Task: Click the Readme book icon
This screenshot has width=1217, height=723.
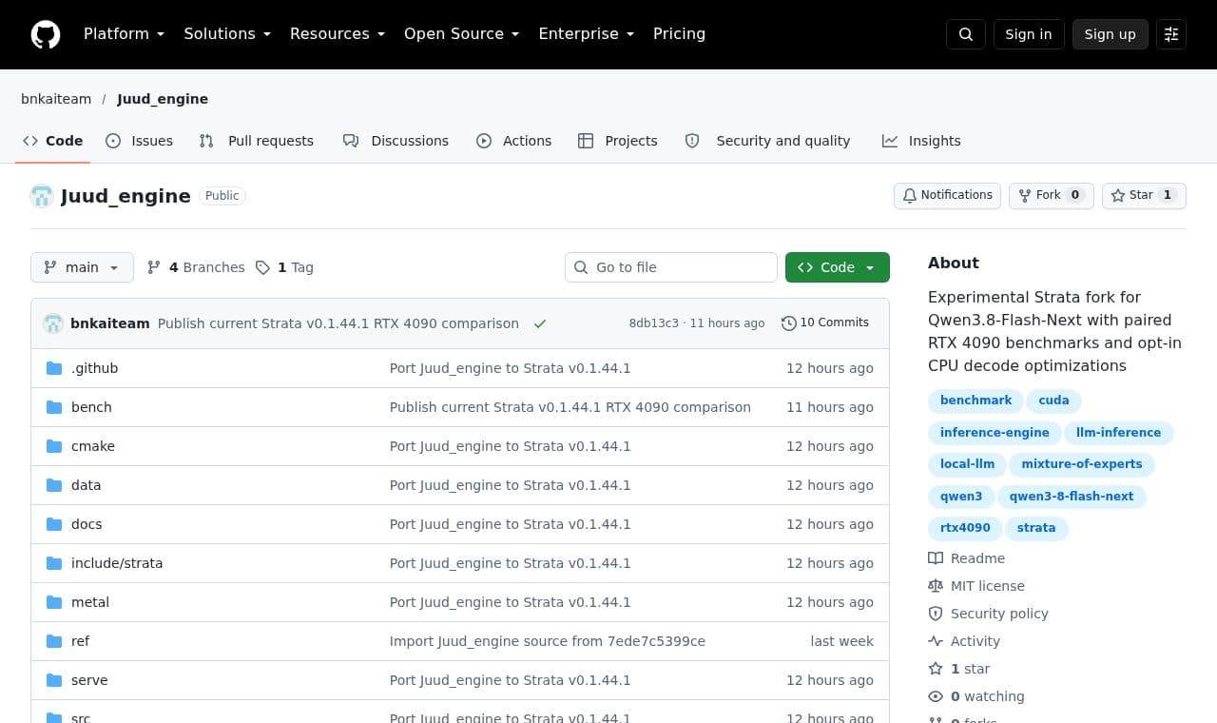Action: click(x=936, y=558)
